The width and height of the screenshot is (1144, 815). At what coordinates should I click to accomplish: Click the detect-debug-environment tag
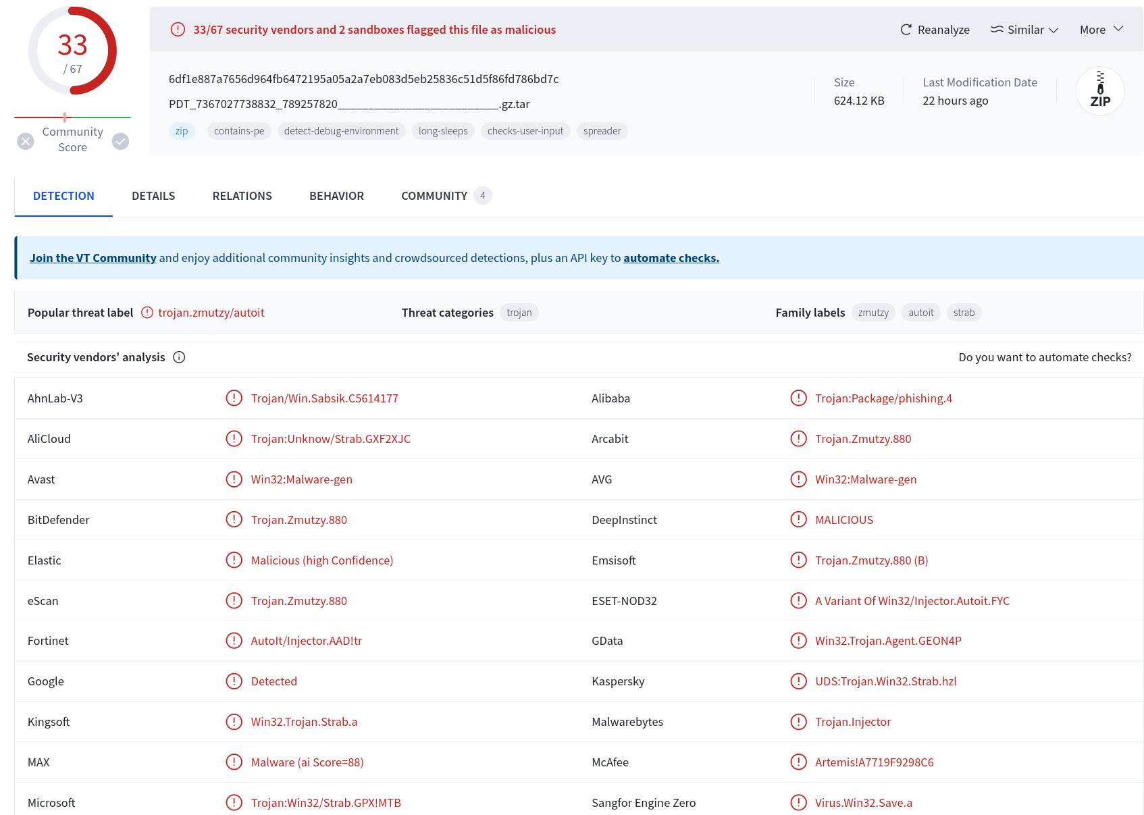pos(341,131)
